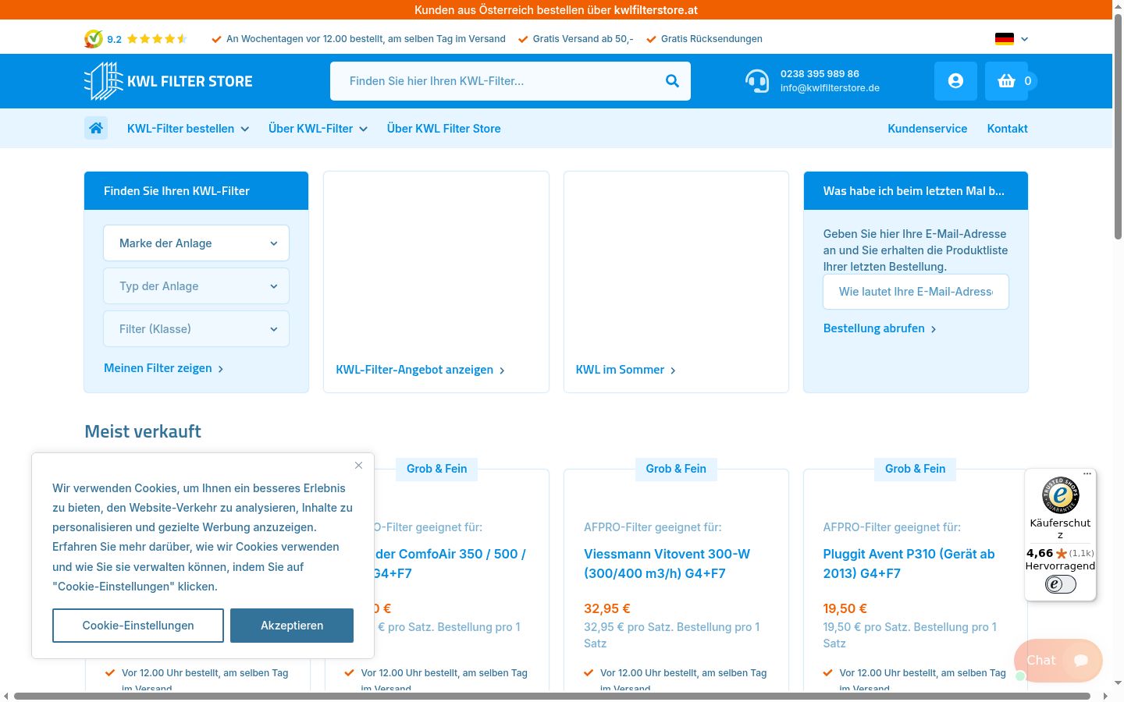Open Viessmann Vitovent 300-W product link
The width and height of the screenshot is (1124, 702).
pyautogui.click(x=667, y=563)
